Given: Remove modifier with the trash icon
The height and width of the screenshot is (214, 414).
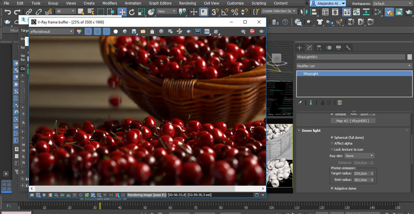Looking at the screenshot, I should pyautogui.click(x=329, y=103).
